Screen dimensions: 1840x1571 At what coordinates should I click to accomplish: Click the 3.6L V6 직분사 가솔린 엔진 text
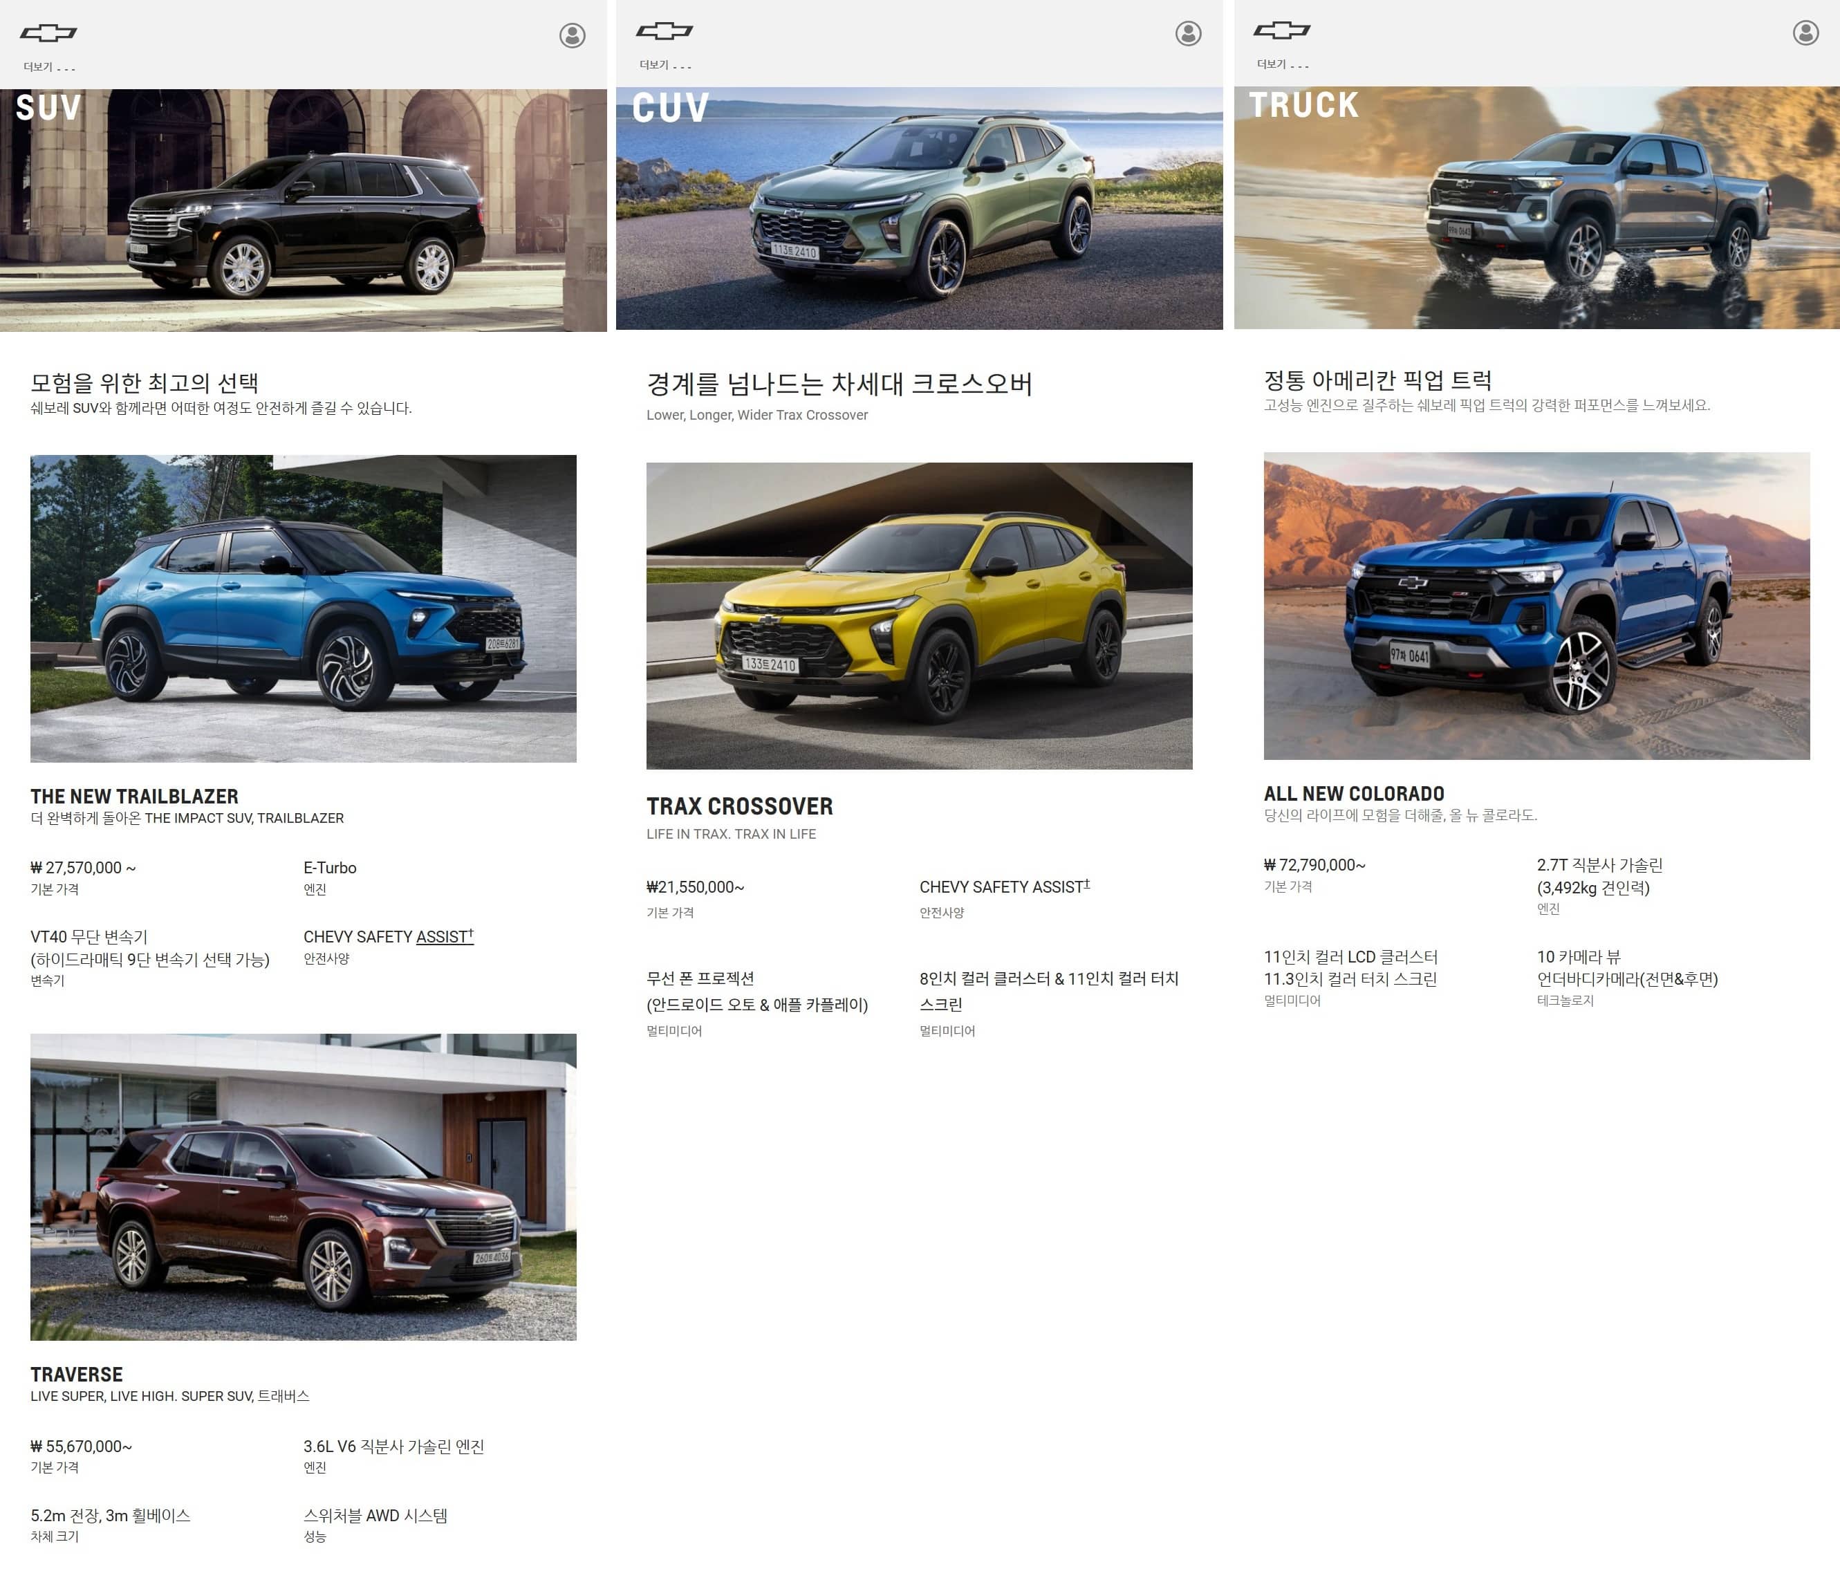click(393, 1447)
